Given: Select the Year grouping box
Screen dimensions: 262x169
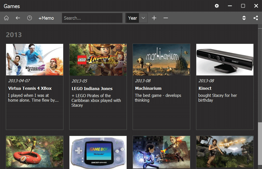Looking at the screenshot, I should pos(132,18).
